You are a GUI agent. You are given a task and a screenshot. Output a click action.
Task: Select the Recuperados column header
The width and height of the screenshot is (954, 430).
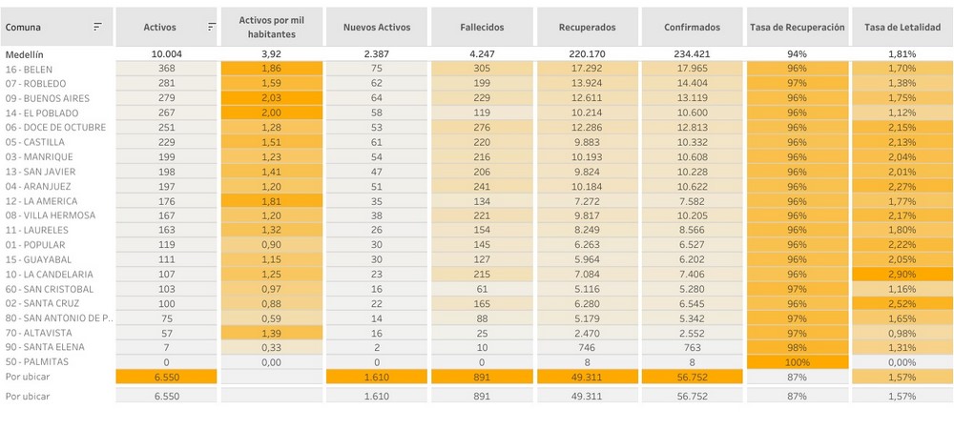(587, 28)
